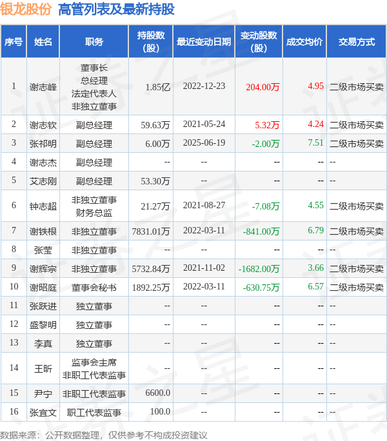Viewport: 387px width, 441px height.
Task: Select the 最近变动日期 column header
Action: point(204,42)
